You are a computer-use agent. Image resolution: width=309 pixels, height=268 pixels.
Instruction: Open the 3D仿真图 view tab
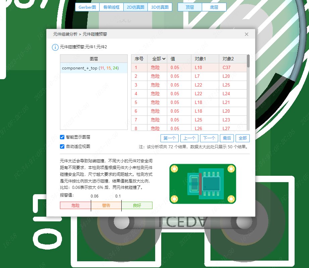160,7
